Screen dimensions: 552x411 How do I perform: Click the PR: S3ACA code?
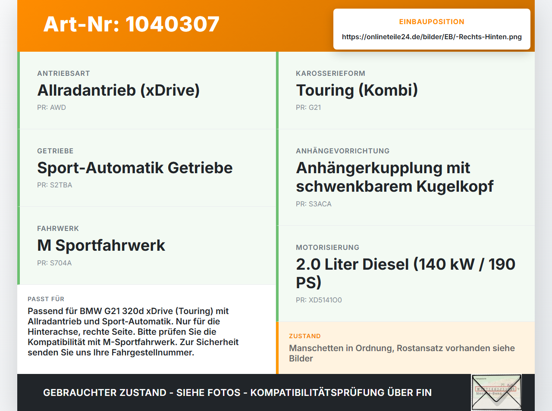tap(314, 204)
